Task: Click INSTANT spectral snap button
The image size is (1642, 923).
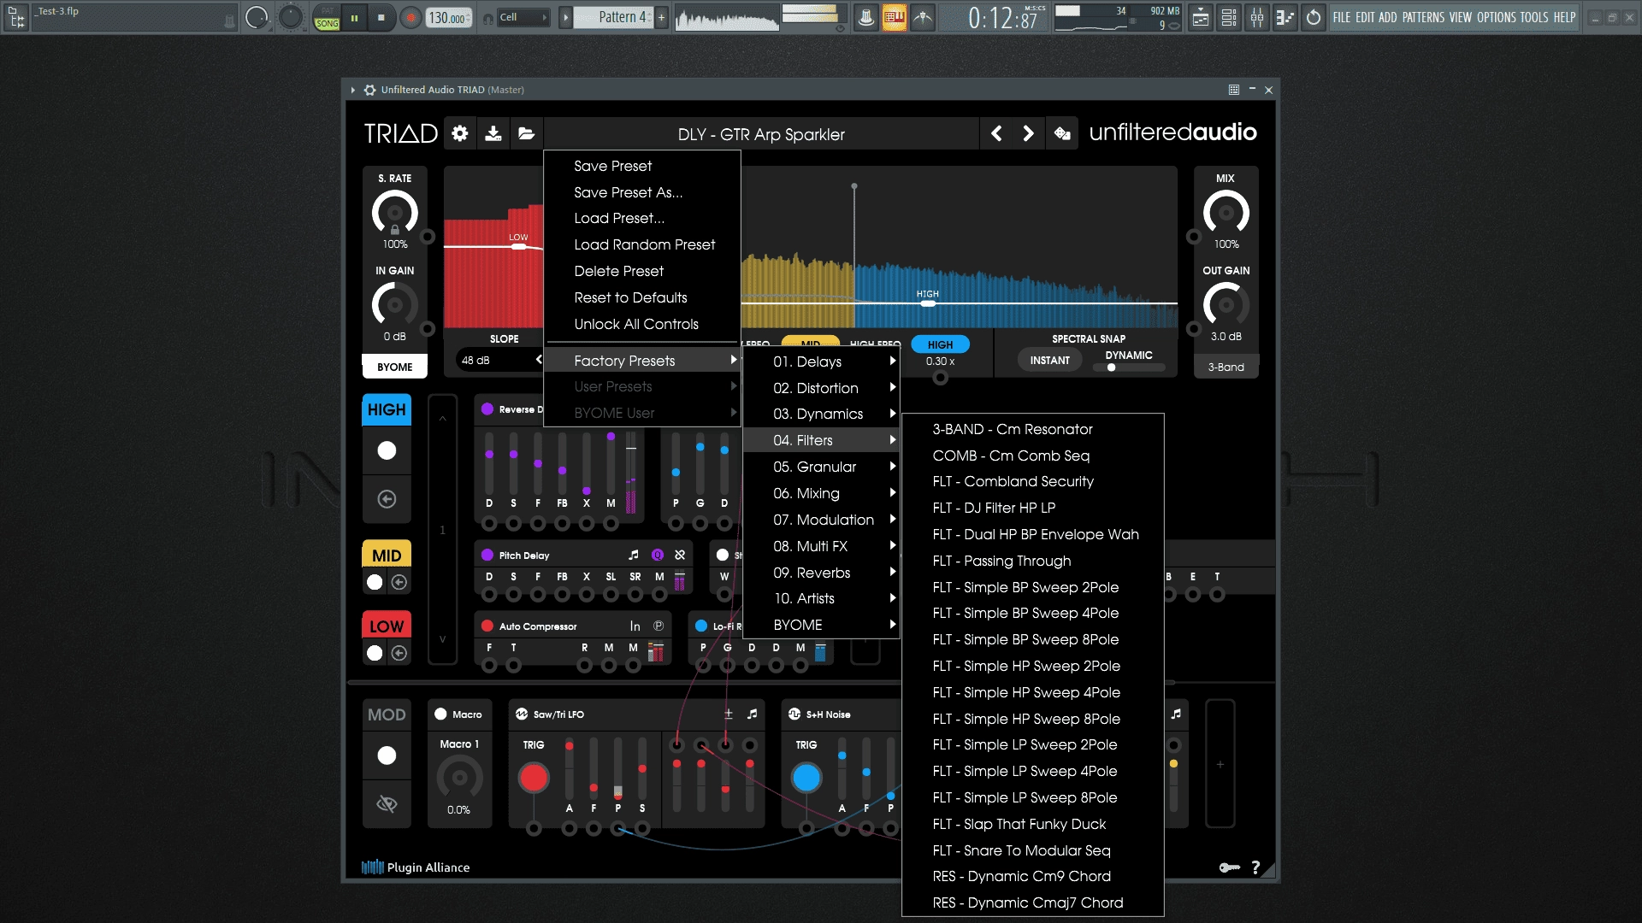Action: coord(1049,361)
